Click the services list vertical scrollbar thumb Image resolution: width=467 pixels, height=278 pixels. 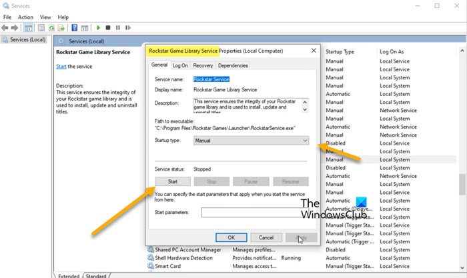(462, 184)
